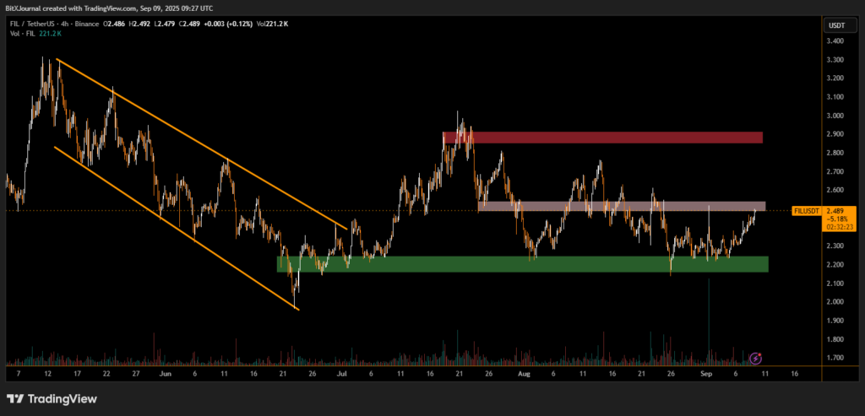Select the pink mid-range zone rectangle
The height and width of the screenshot is (416, 865).
(x=621, y=206)
